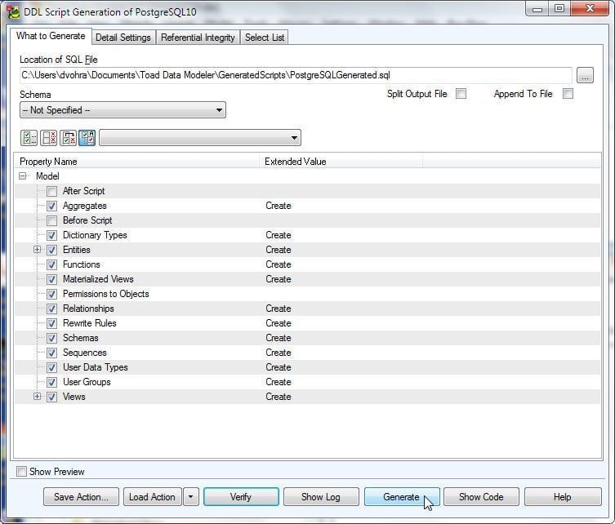Click the Save Action... button
The image size is (615, 524).
click(81, 497)
